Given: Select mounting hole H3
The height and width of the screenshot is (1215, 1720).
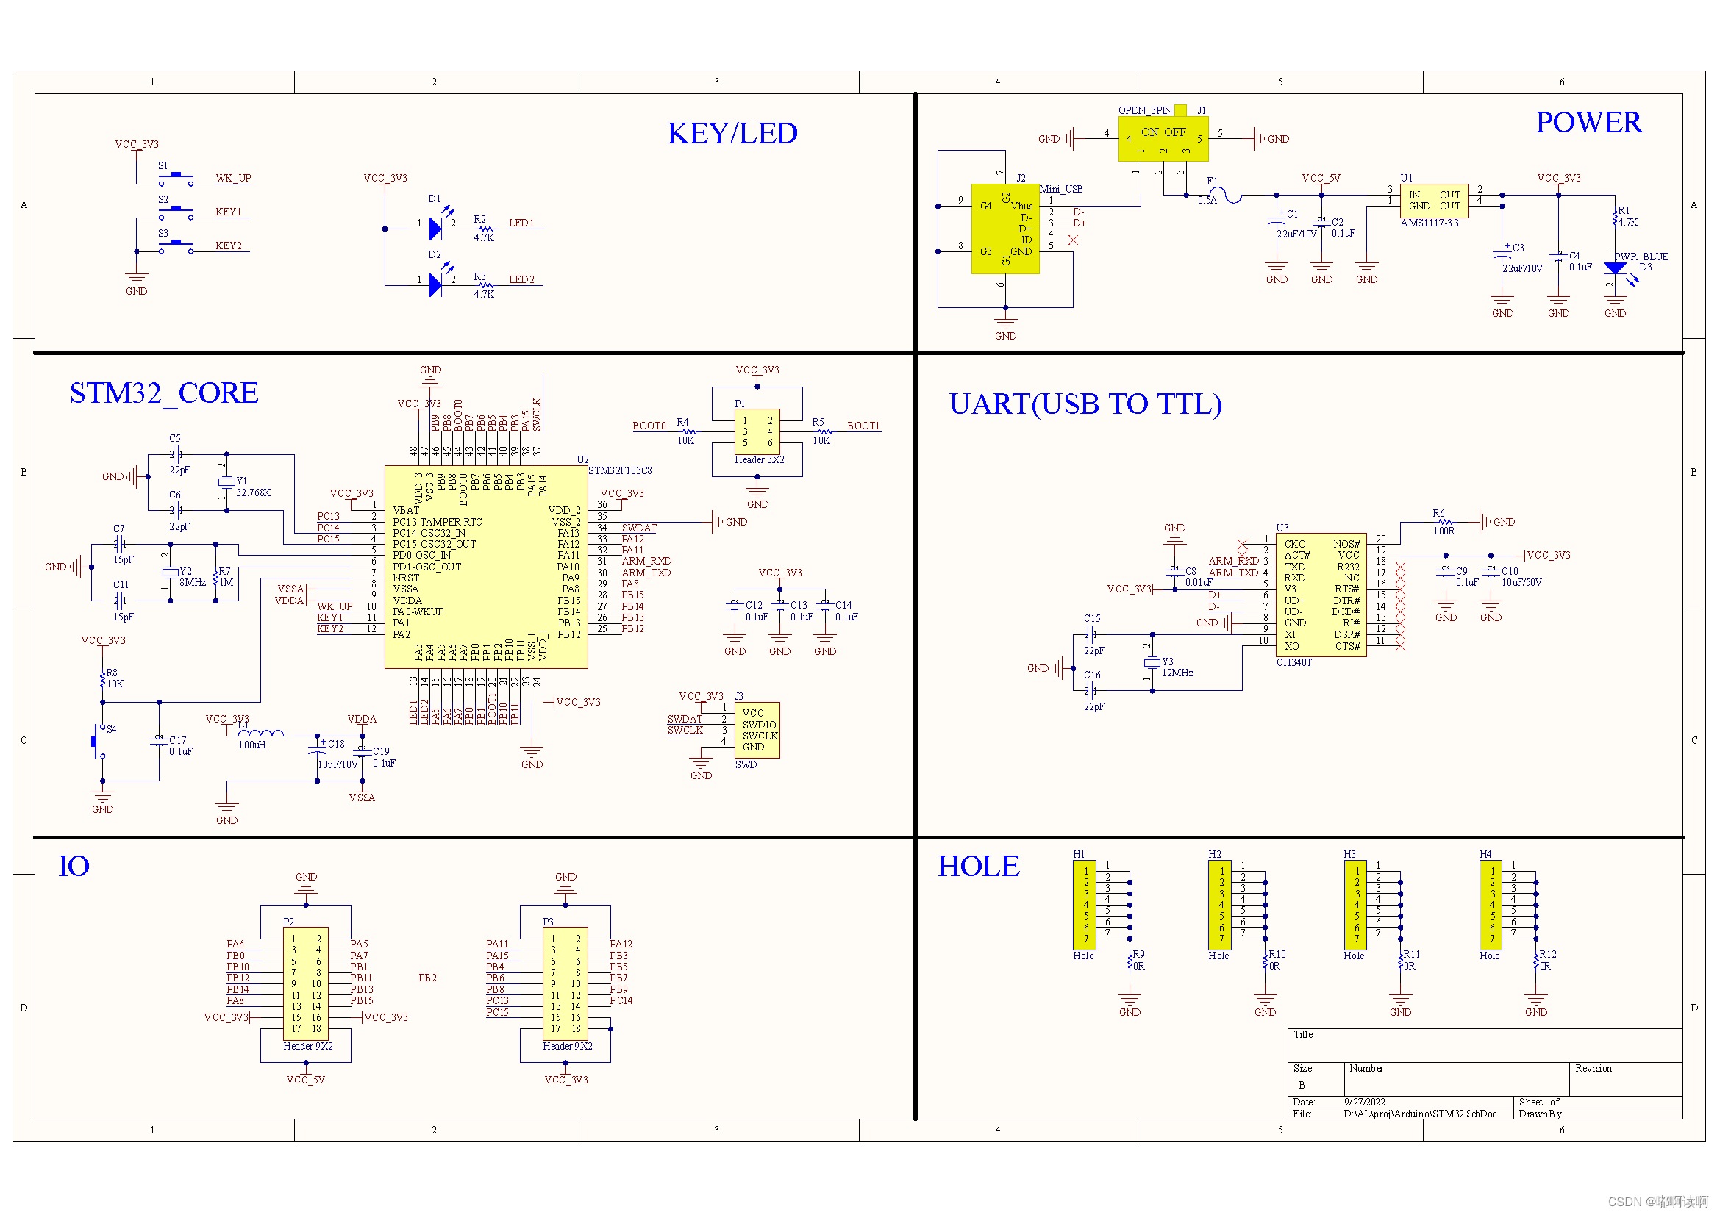Looking at the screenshot, I should (x=1355, y=904).
